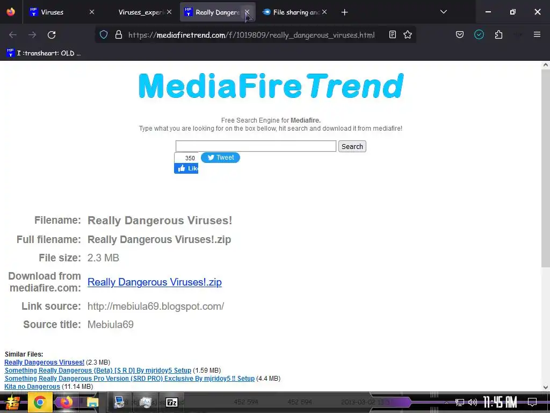Reload the current page
The height and width of the screenshot is (413, 550).
click(x=52, y=35)
